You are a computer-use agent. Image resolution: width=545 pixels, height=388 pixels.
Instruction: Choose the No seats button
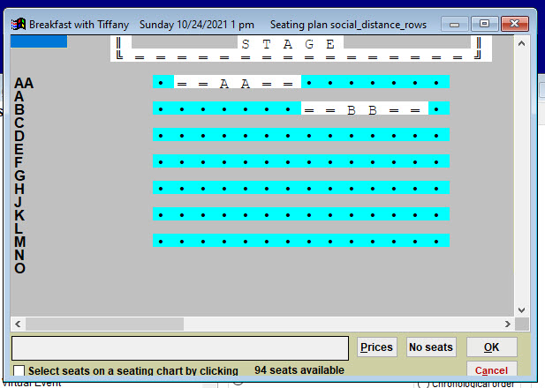click(431, 347)
